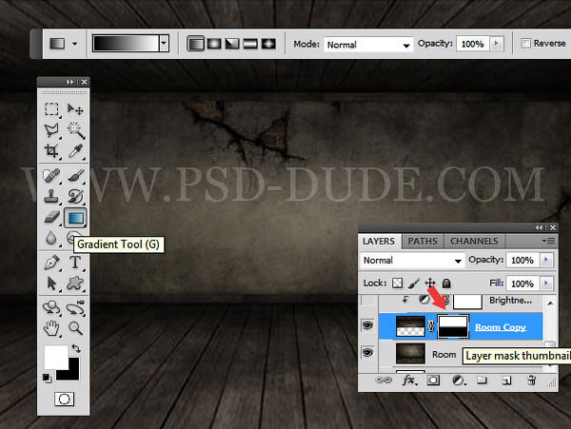The image size is (571, 429).
Task: Select the Gradient Tool in the toolbox
Action: click(x=75, y=218)
